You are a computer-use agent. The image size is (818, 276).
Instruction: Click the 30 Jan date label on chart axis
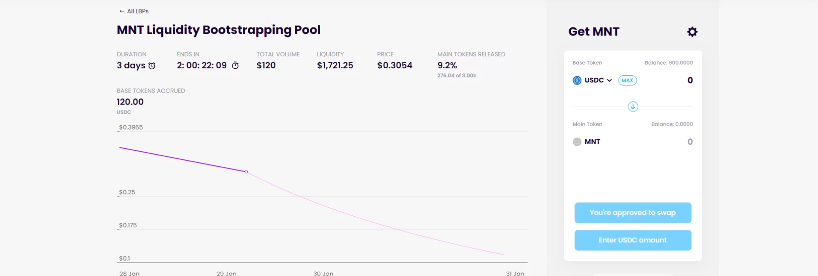click(323, 273)
